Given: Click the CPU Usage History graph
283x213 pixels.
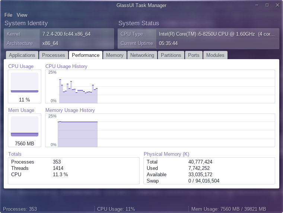Looking at the screenshot, I should tap(160, 87).
